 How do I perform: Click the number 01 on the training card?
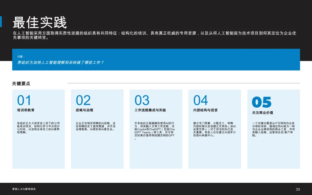pos(24,100)
